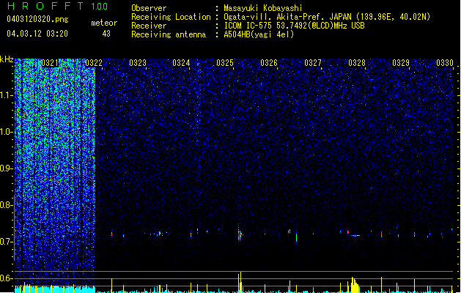This screenshot has height=293, width=461.
Task: Click the 0.7 kHz axis tick label
Action: pyautogui.click(x=7, y=242)
